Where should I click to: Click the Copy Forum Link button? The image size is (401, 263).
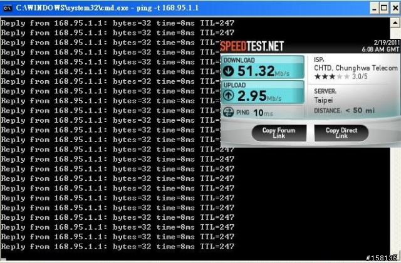pos(279,133)
